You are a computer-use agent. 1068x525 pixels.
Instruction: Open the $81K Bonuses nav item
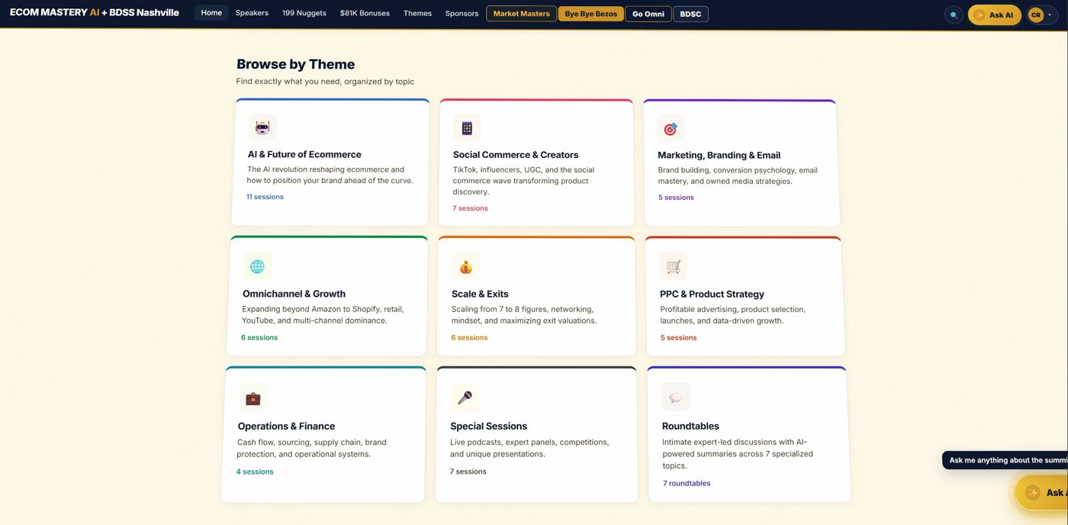click(365, 13)
